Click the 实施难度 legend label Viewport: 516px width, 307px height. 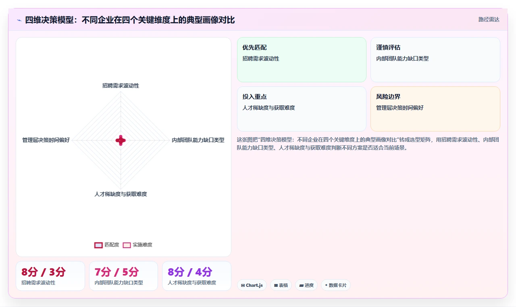point(143,245)
